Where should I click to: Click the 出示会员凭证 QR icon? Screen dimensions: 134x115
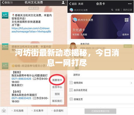point(71,90)
